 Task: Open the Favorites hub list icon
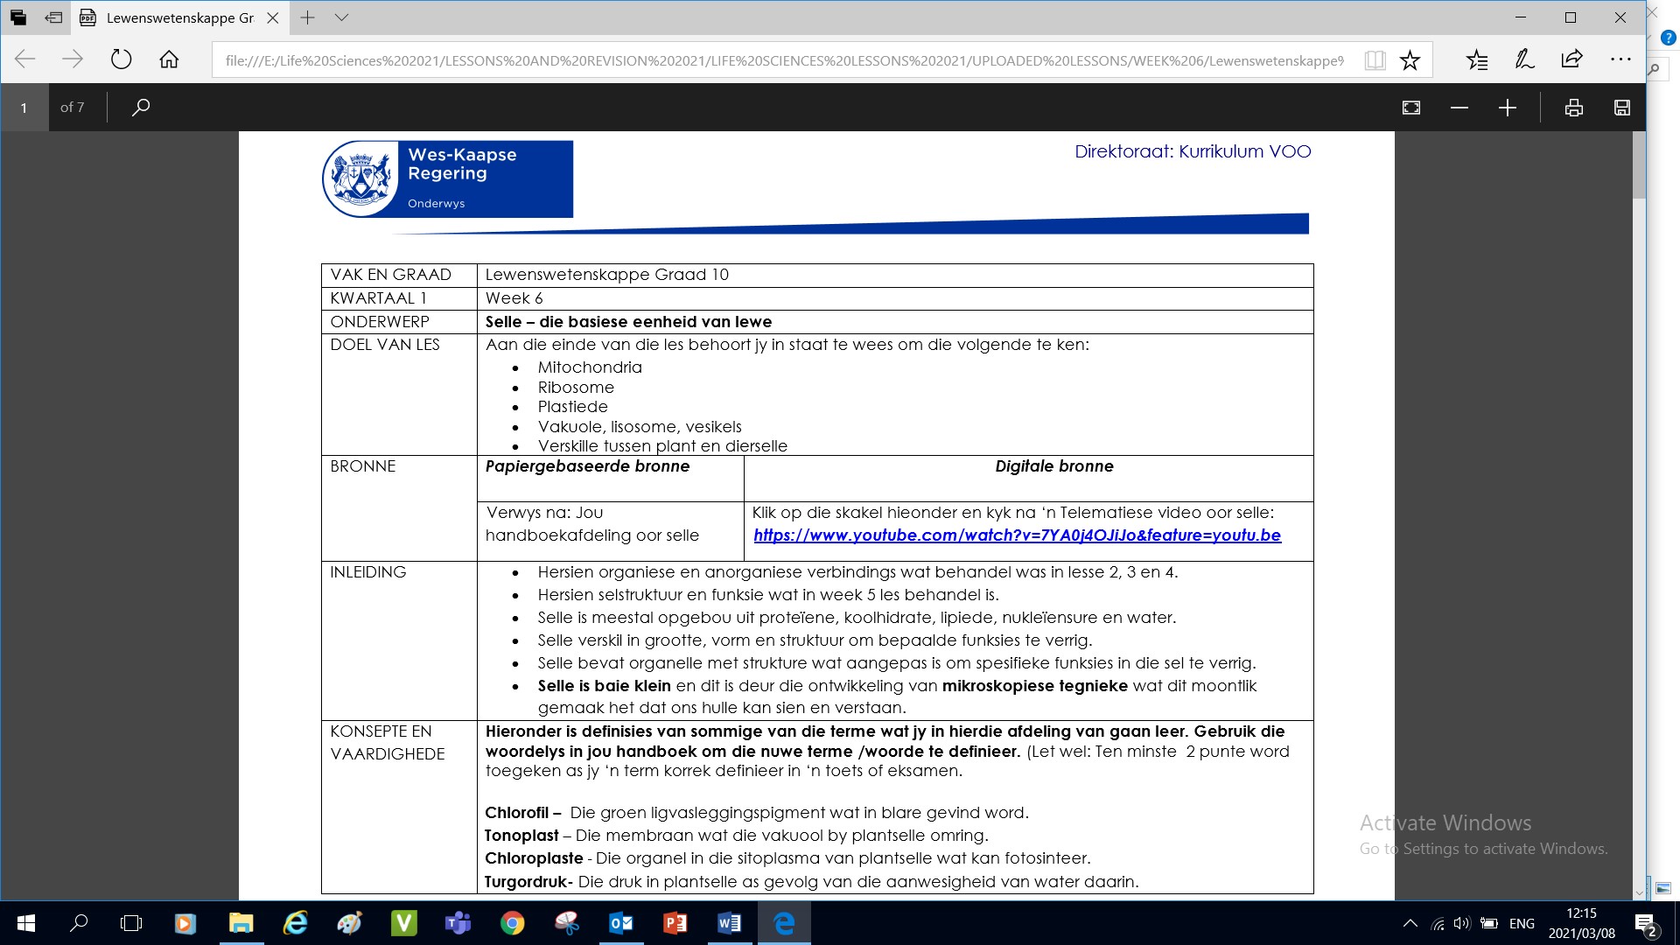(x=1477, y=59)
